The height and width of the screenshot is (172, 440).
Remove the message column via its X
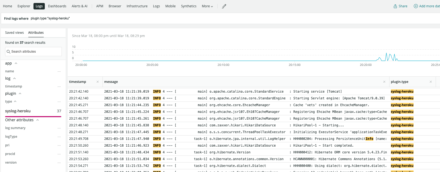pos(384,82)
